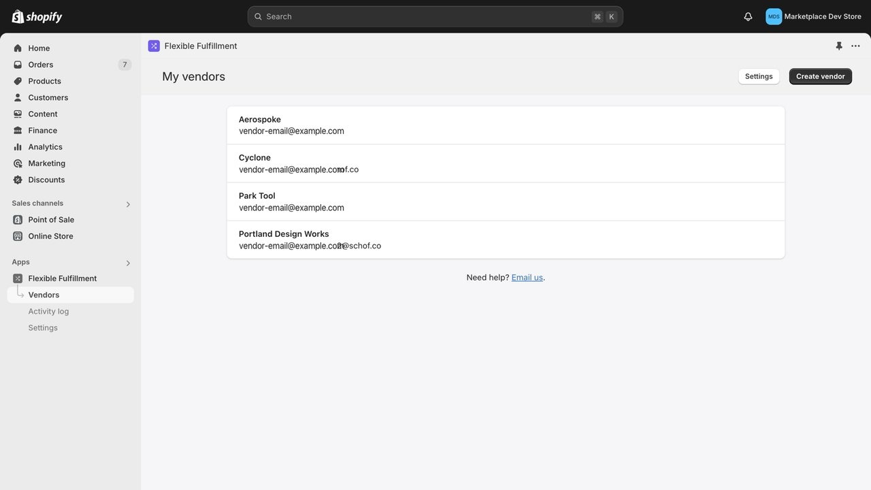
Task: Pin the Flexible Fulfillment app
Action: click(x=839, y=46)
